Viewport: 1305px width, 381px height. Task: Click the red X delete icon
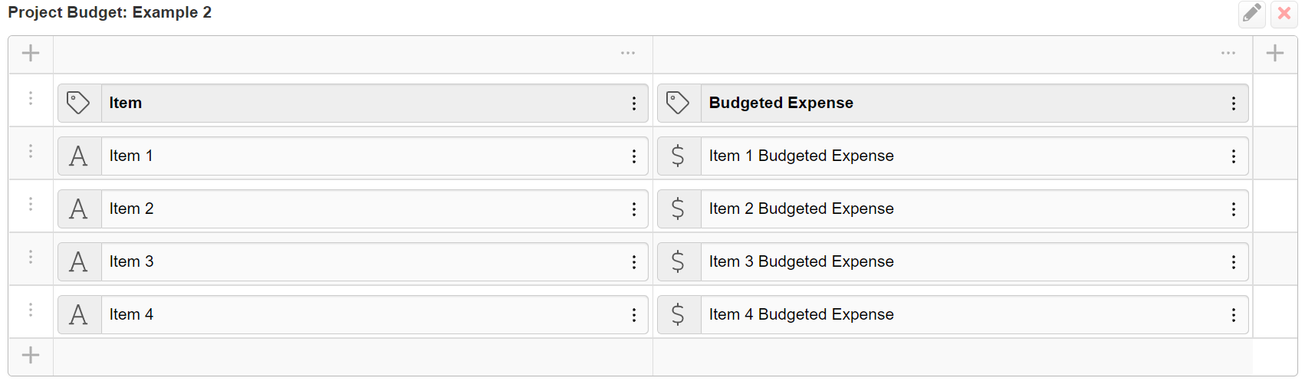click(x=1284, y=14)
